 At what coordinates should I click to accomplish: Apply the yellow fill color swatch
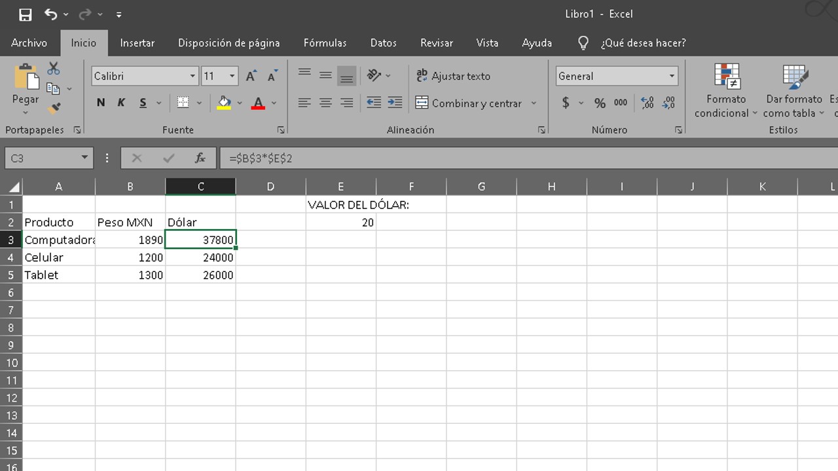[x=224, y=103]
